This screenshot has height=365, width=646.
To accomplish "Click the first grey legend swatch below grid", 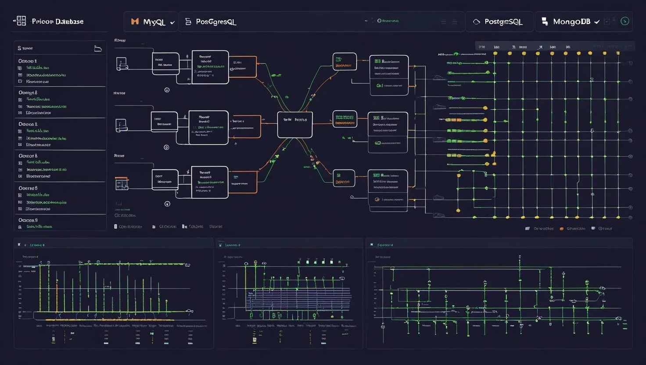I will point(528,229).
